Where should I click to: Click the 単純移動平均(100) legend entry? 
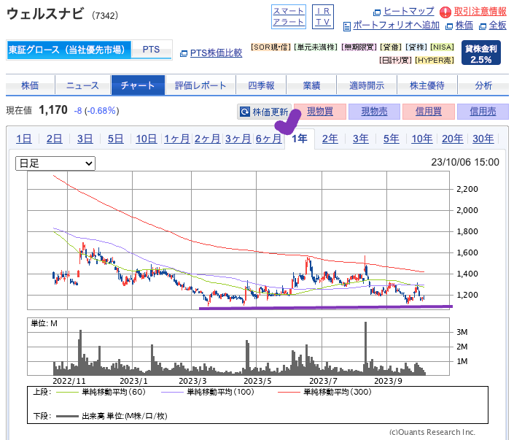[x=208, y=392]
